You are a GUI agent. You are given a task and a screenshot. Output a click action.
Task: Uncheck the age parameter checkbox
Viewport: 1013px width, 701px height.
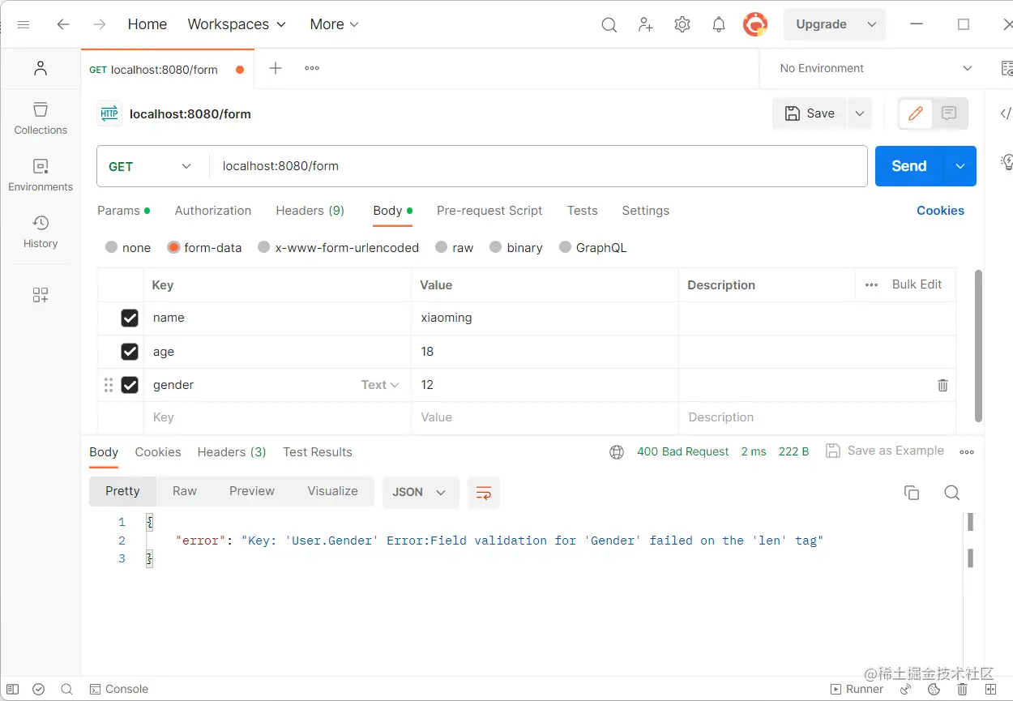(x=130, y=352)
